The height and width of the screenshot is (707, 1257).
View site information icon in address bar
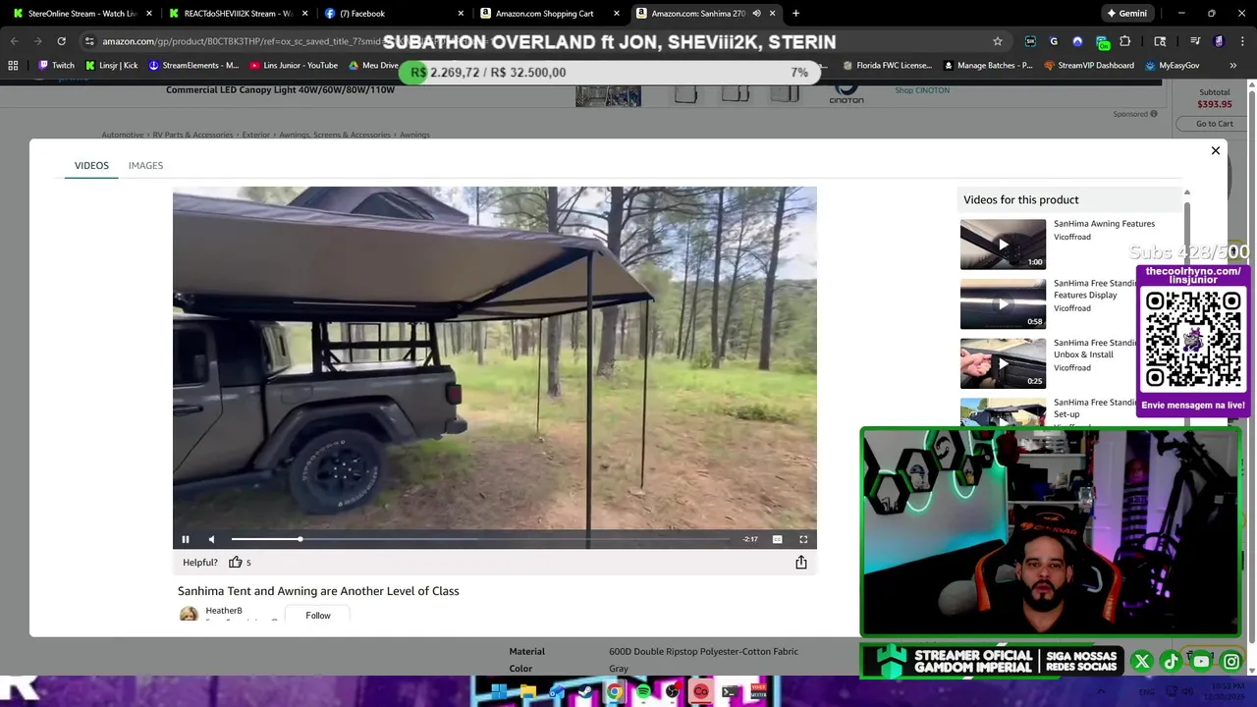tap(89, 41)
